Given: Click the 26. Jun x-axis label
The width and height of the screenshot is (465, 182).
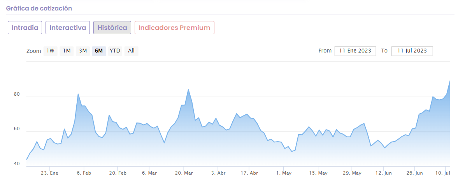Looking at the screenshot, I should coord(414,173).
